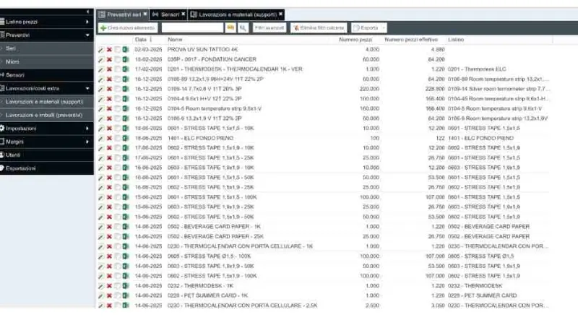Tick checkbox for 1401 - ELC FONDO PIENO
The width and height of the screenshot is (578, 325).
point(117,138)
